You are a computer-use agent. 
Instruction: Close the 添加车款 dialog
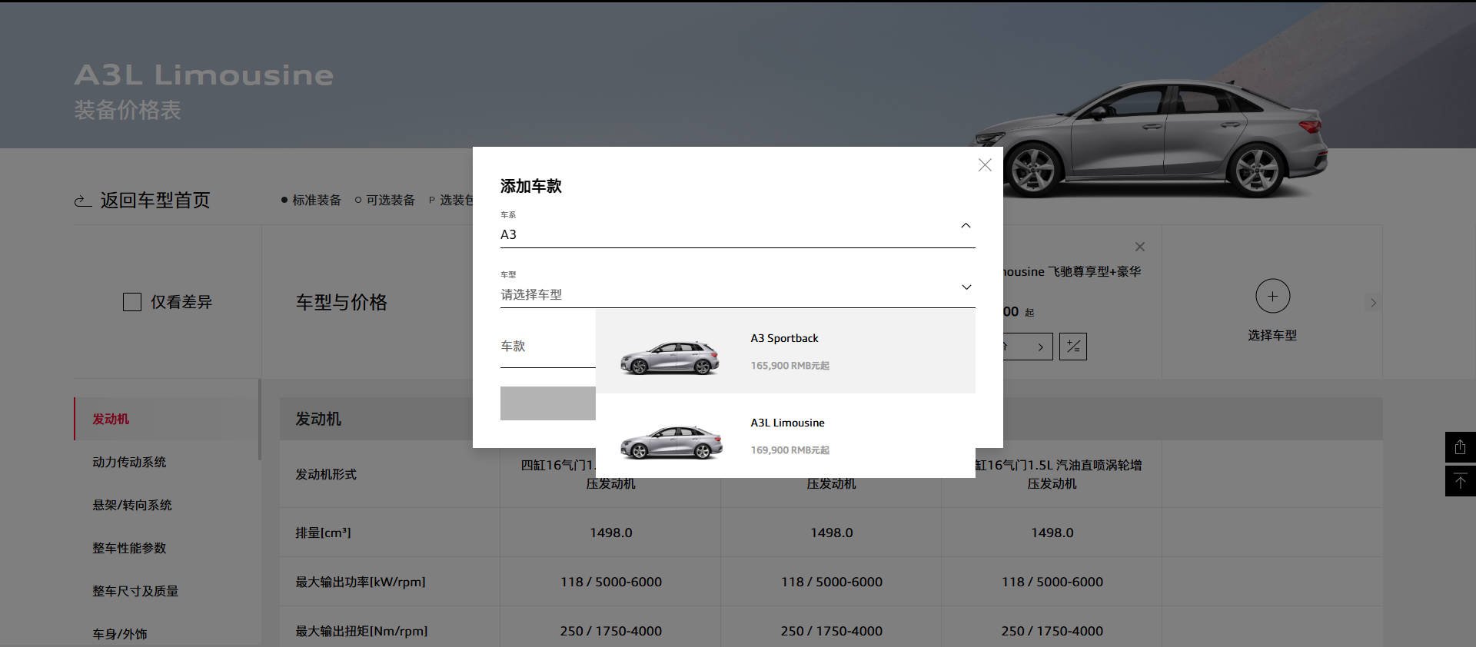(x=985, y=165)
